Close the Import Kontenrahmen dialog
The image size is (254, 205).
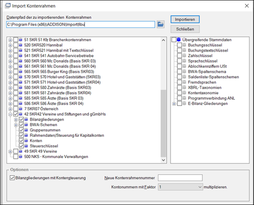click(x=247, y=6)
